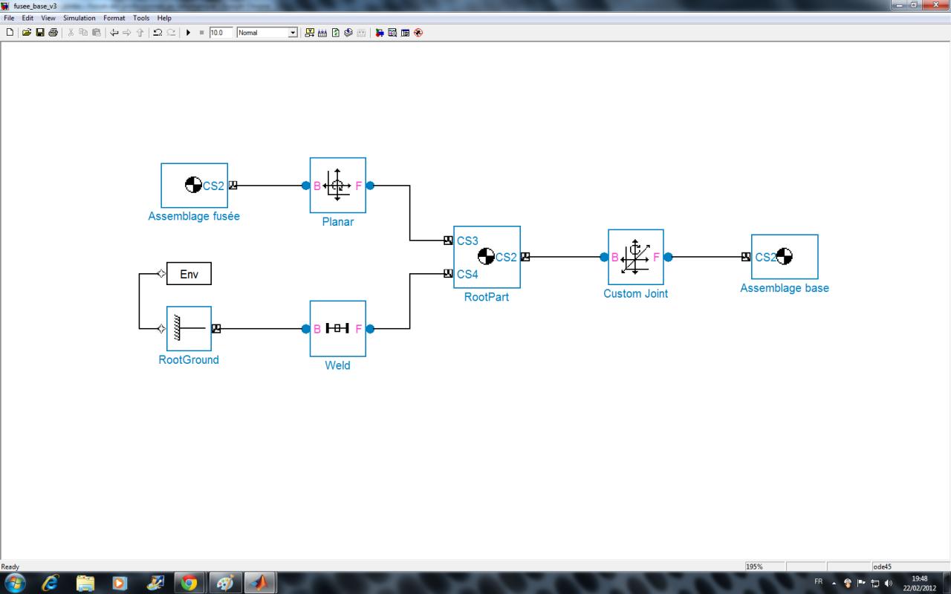The image size is (951, 594).
Task: Open the Help menu
Action: [x=164, y=18]
